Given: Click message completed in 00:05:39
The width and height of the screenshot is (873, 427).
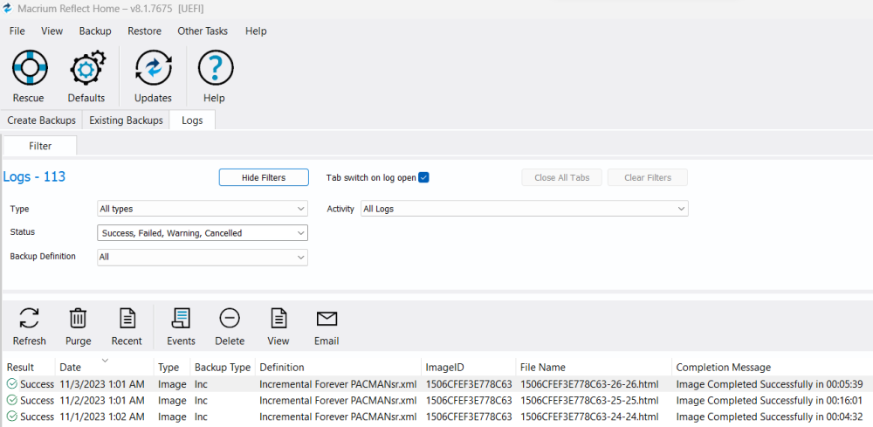Looking at the screenshot, I should (x=769, y=384).
